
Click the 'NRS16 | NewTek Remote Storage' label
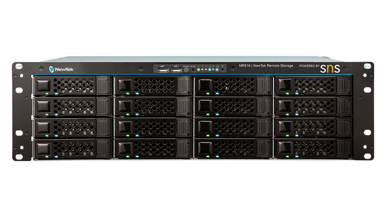pyautogui.click(x=266, y=66)
